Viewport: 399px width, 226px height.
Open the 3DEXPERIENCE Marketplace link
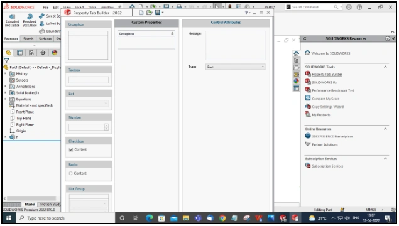click(x=332, y=137)
